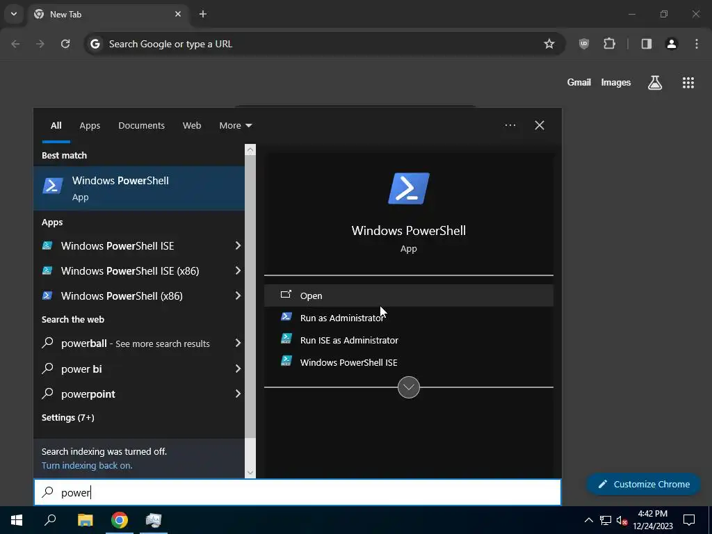Image resolution: width=712 pixels, height=534 pixels.
Task: Click Run ISE as Administrator icon
Action: pyautogui.click(x=286, y=339)
